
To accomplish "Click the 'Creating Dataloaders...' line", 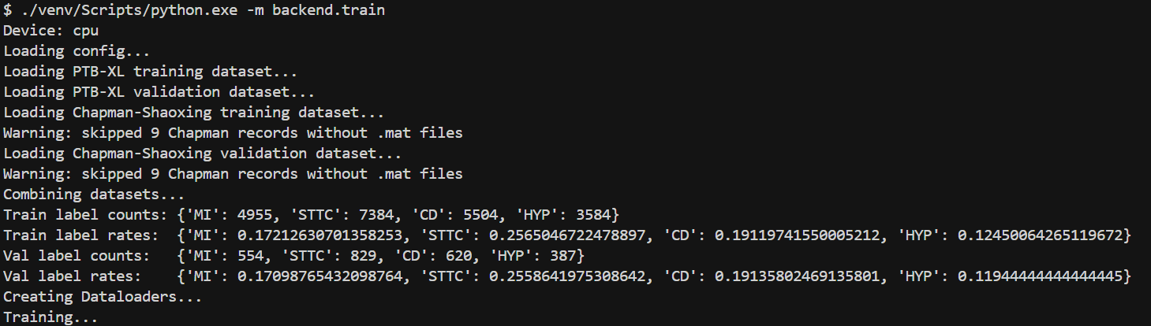I will click(103, 297).
